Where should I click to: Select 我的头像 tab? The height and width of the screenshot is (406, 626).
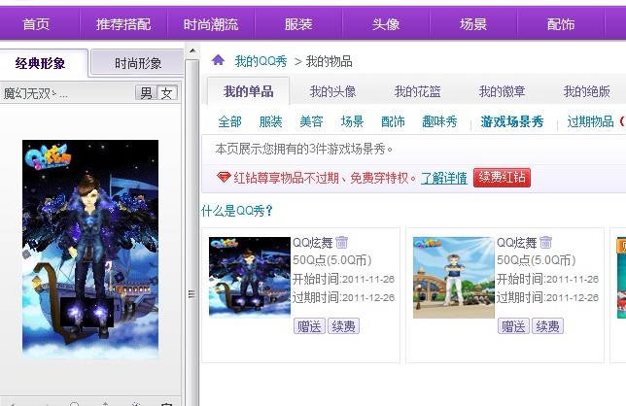[x=332, y=91]
